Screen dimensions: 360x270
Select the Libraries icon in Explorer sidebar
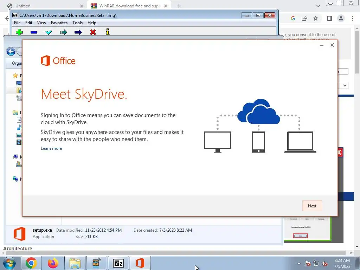15,113
